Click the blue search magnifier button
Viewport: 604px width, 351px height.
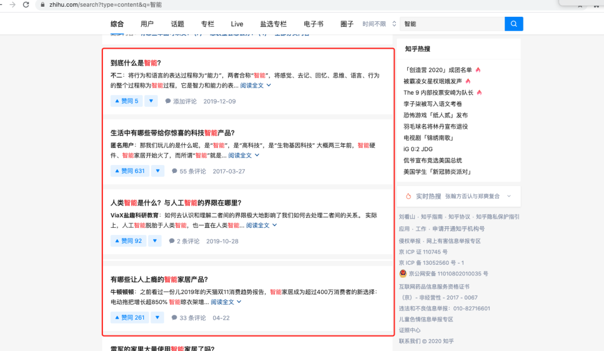pyautogui.click(x=513, y=24)
